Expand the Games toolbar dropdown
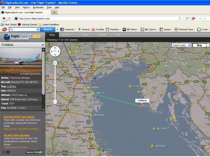 (x=172, y=30)
